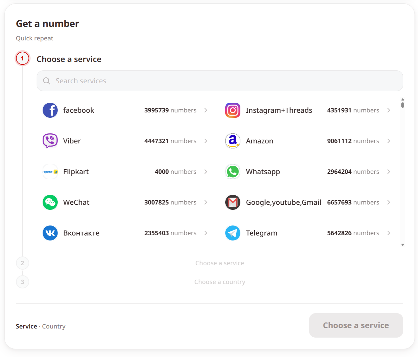Image resolution: width=418 pixels, height=357 pixels.
Task: Click the Choose a service step 1 heading
Action: coord(69,59)
